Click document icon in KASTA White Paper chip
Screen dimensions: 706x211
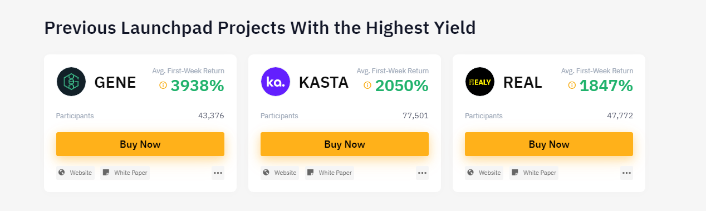click(311, 173)
